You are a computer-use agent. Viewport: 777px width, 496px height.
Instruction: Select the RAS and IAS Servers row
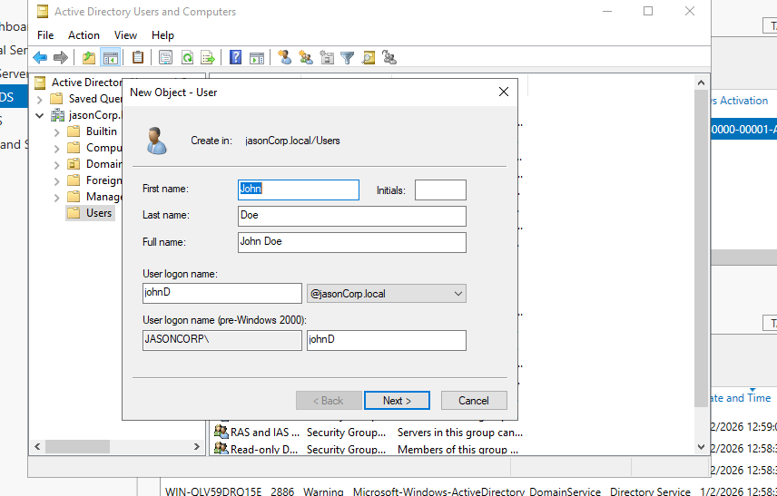[368, 433]
